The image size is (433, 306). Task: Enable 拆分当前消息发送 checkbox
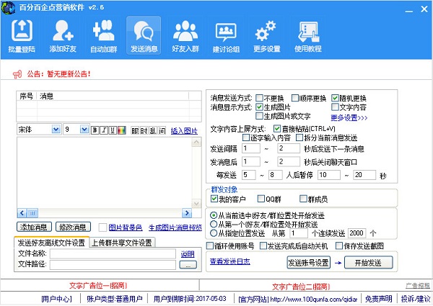[x=299, y=138]
